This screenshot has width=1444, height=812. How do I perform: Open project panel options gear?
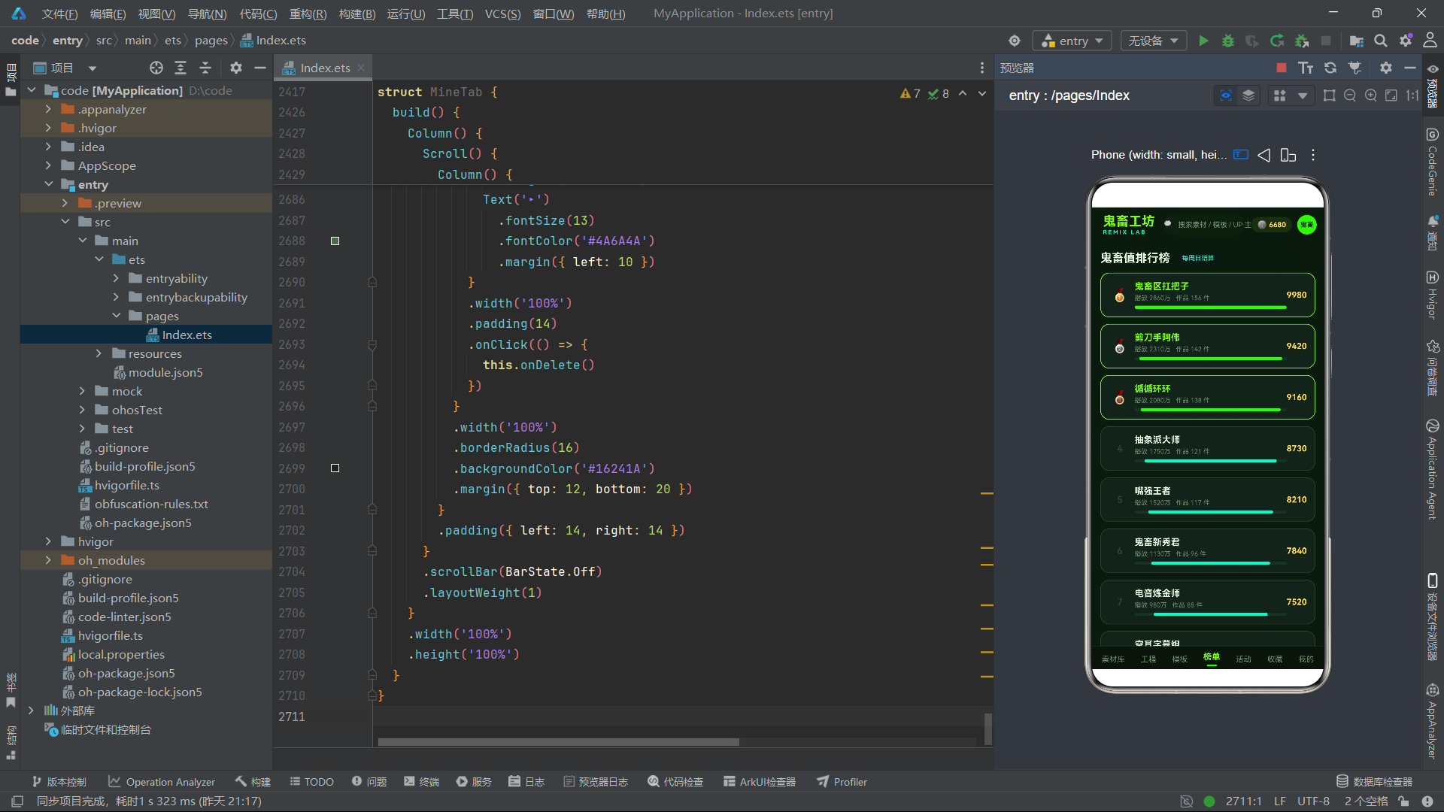click(236, 68)
